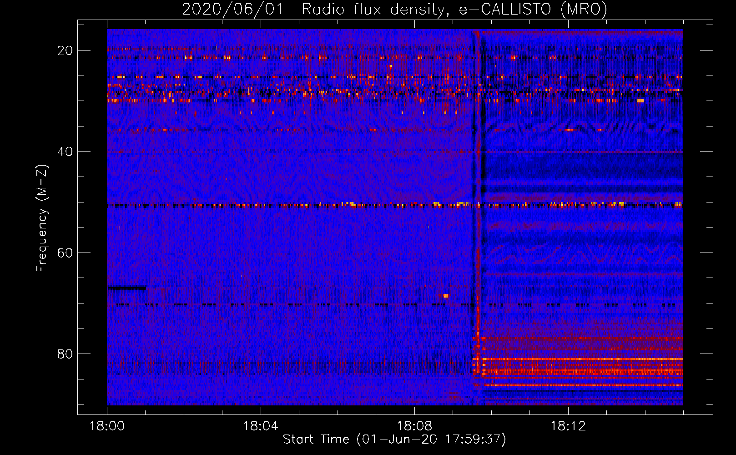The width and height of the screenshot is (736, 455).
Task: Click the 18:08 time tick label
Action: click(414, 426)
